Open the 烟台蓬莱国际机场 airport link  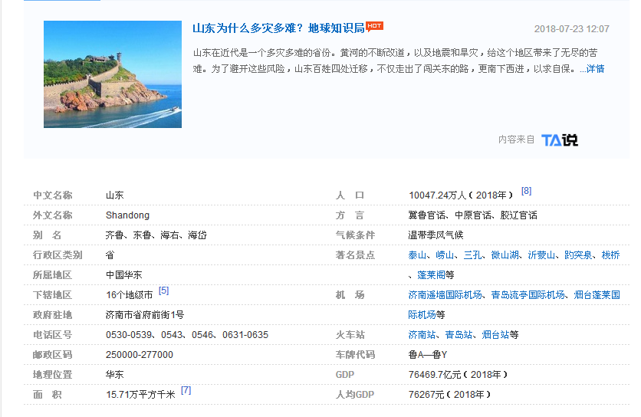point(597,295)
